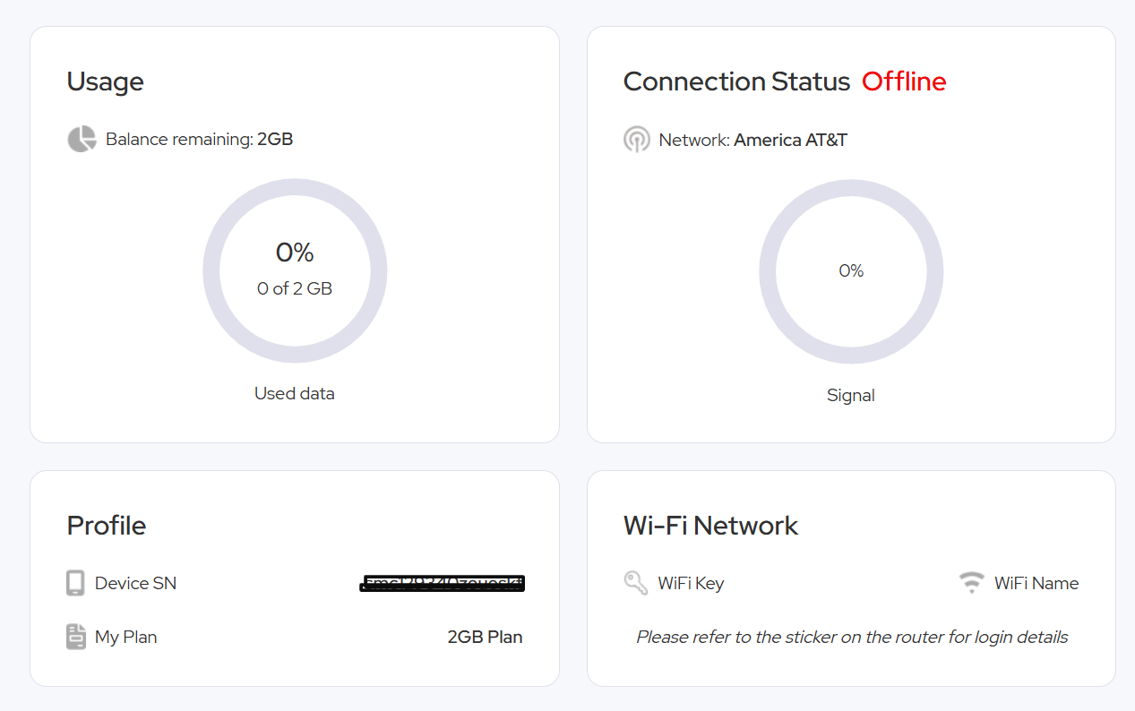Click the WiFi Key icon
This screenshot has height=711, width=1135.
tap(636, 583)
